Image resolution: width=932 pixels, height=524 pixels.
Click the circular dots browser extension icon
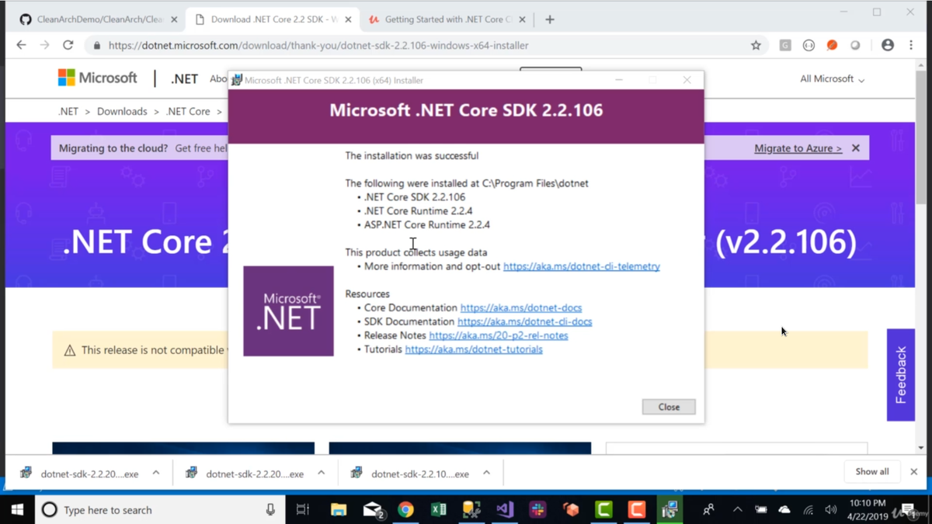pyautogui.click(x=809, y=45)
